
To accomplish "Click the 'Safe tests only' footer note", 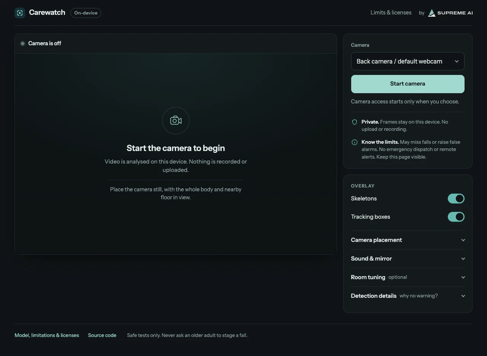I will point(187,335).
